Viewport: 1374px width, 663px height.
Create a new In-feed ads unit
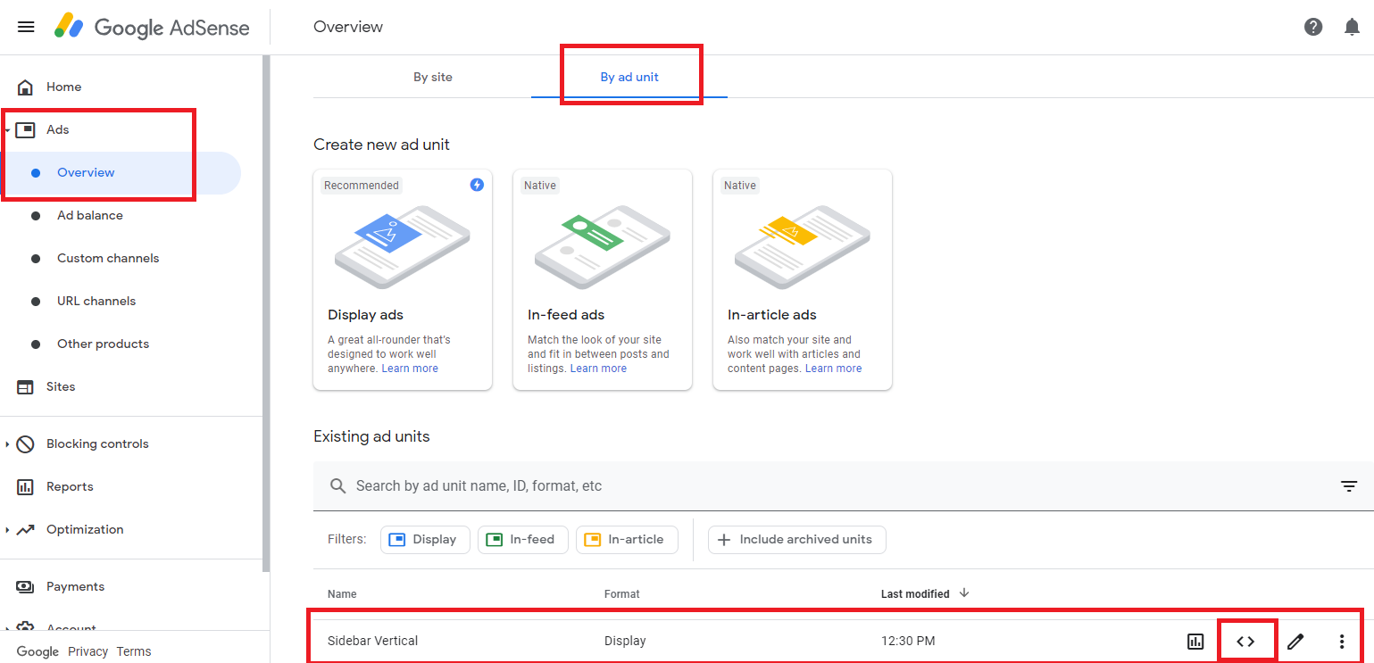603,280
